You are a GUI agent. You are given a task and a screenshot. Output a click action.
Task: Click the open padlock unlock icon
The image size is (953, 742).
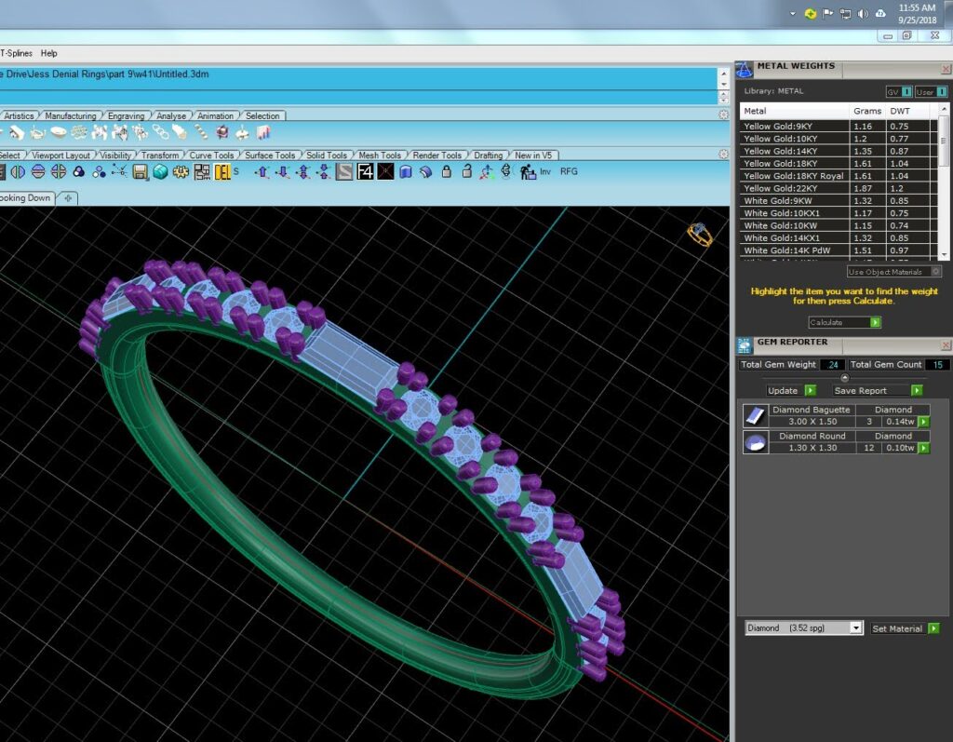[467, 171]
